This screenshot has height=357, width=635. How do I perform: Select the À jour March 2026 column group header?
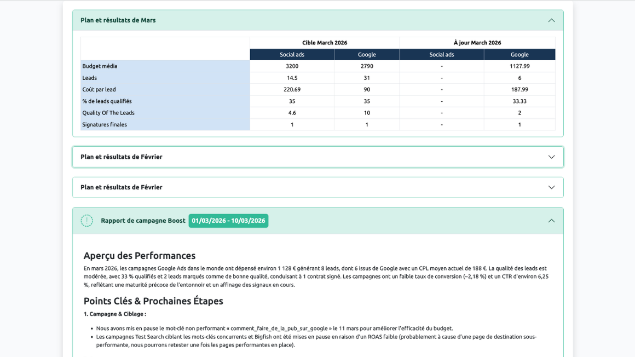click(x=477, y=43)
